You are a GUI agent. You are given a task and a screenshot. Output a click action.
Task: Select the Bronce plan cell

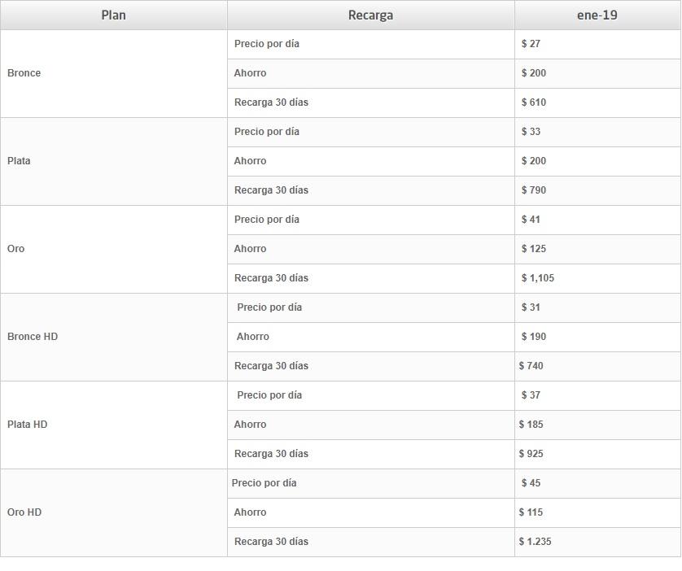pyautogui.click(x=113, y=73)
